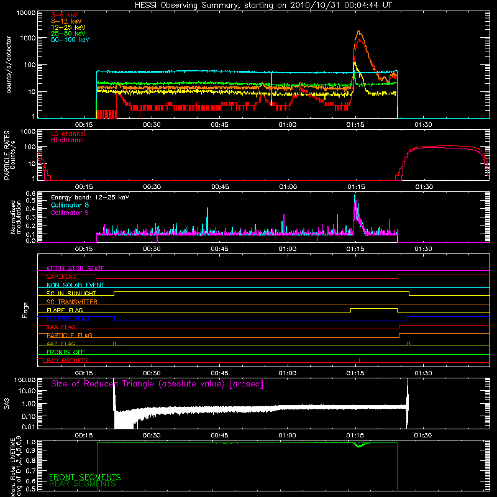Image resolution: width=497 pixels, height=497 pixels.
Task: Select the SC_TRANSMITTER flag label
Action: coord(72,301)
